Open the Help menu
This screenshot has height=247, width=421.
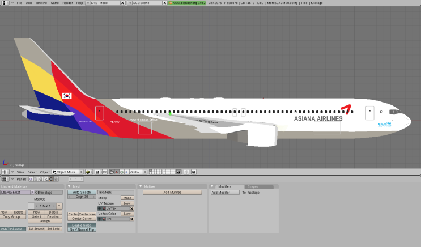(79, 3)
